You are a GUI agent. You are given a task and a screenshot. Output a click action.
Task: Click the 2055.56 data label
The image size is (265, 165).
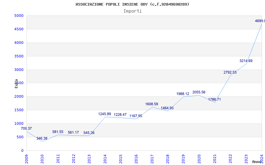199,92
